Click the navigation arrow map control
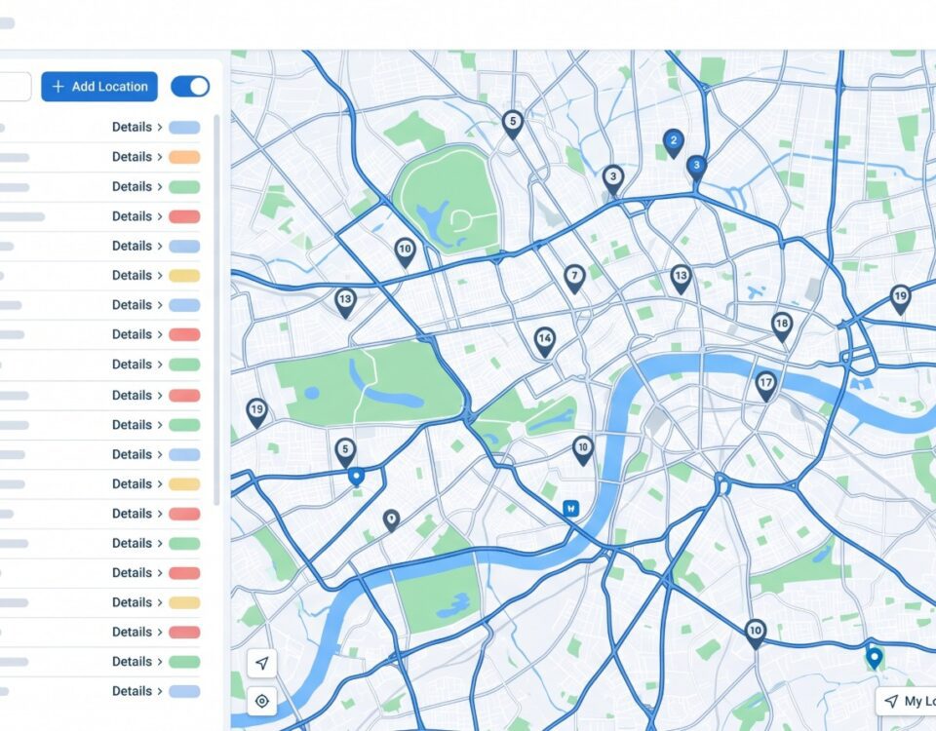936x731 pixels. coord(262,663)
